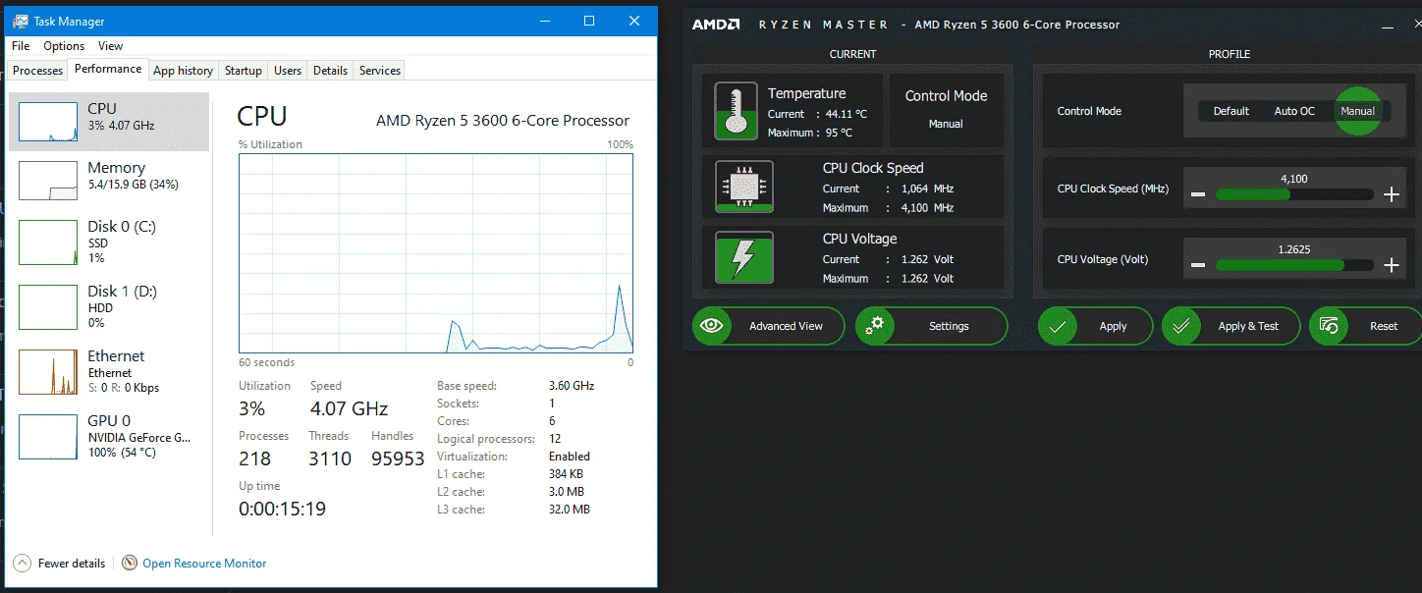Select the Ethernet mini graph in sidebar
This screenshot has width=1422, height=593.
click(x=48, y=372)
